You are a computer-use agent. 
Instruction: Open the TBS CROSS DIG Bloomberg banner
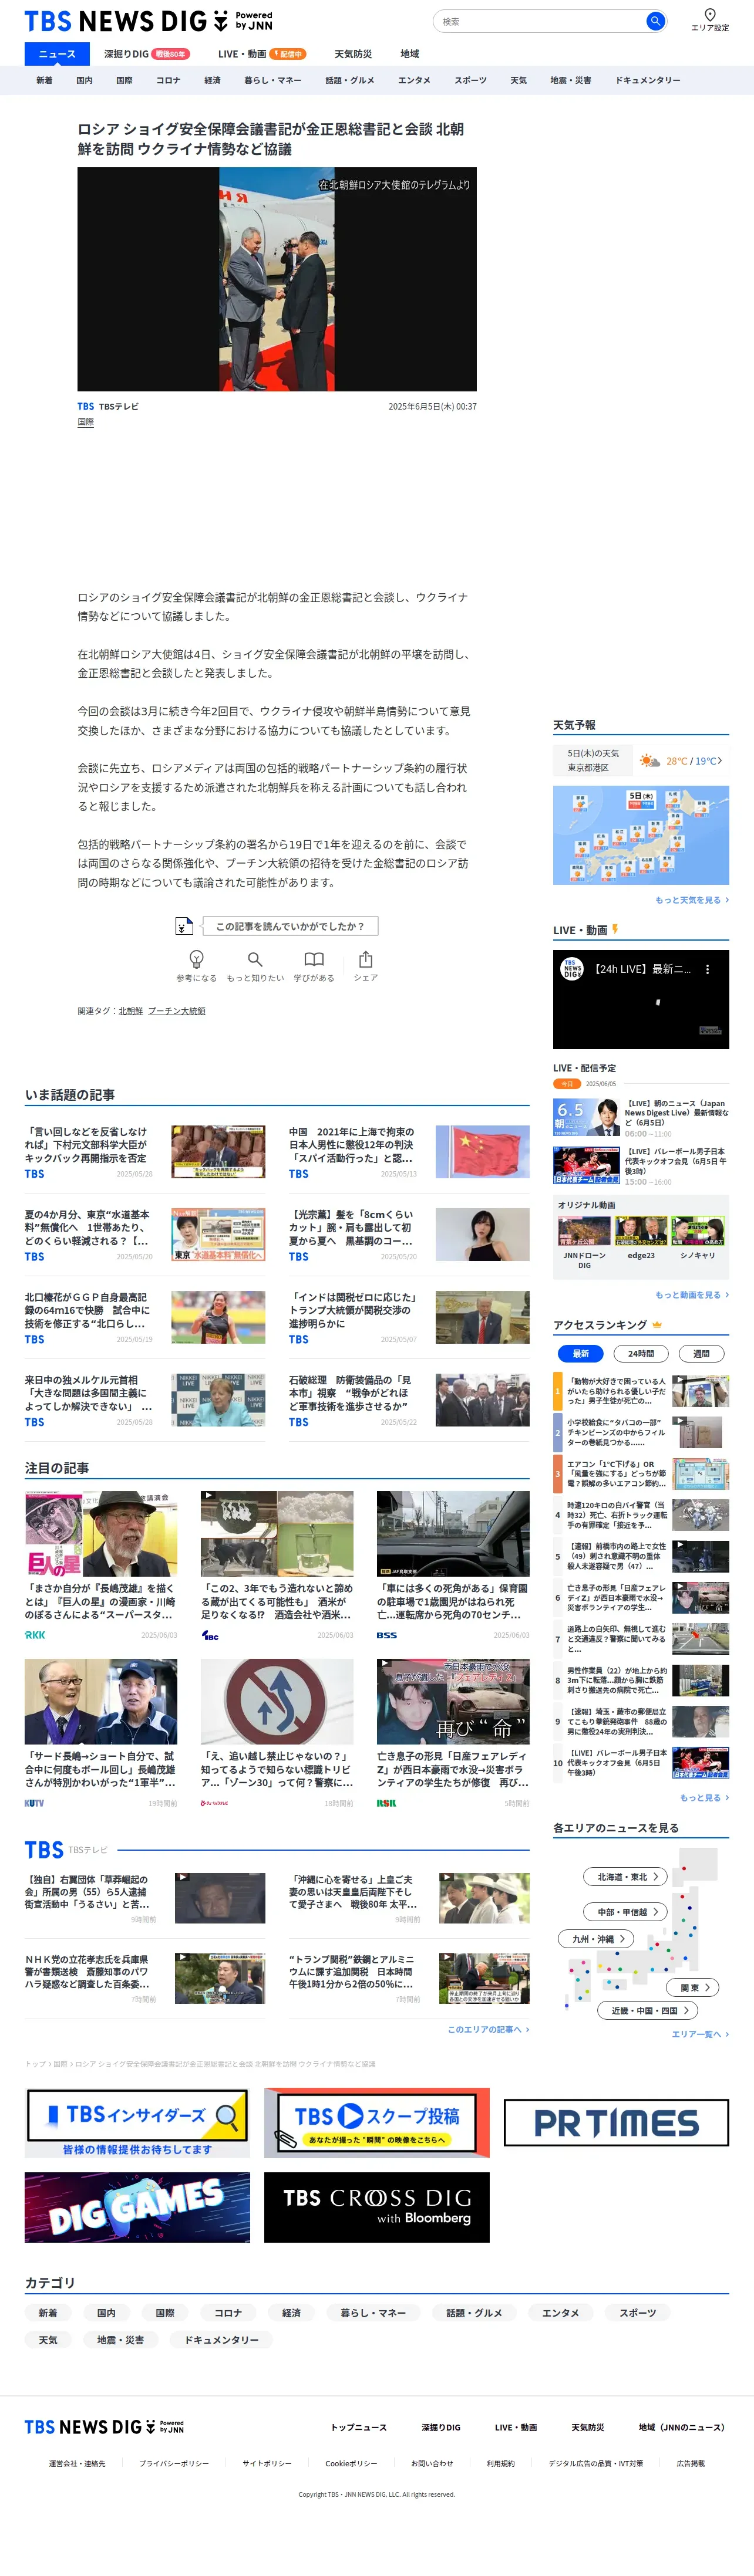point(376,2207)
